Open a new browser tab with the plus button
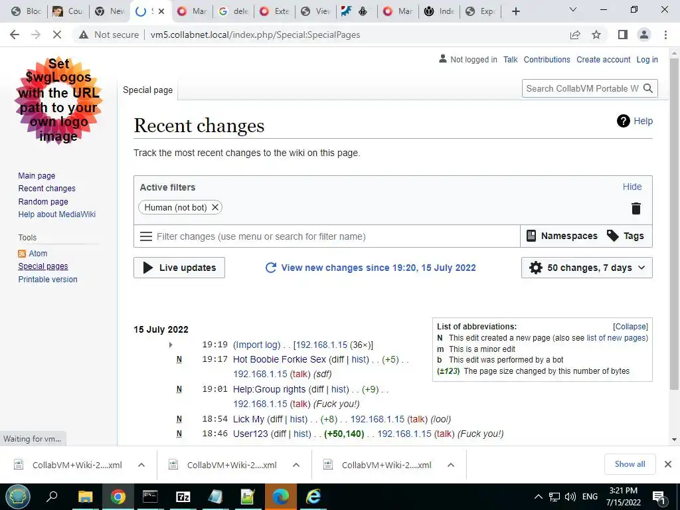The width and height of the screenshot is (680, 510). pyautogui.click(x=515, y=11)
